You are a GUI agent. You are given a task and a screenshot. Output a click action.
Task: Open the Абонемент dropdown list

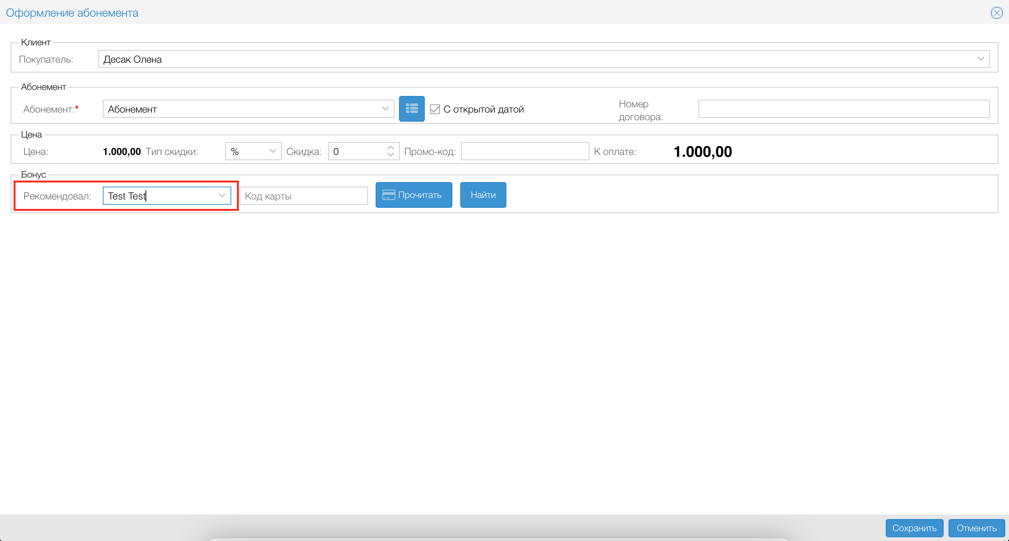pyautogui.click(x=385, y=109)
